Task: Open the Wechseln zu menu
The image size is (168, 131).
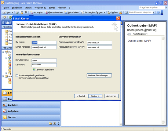Action: 40,8
